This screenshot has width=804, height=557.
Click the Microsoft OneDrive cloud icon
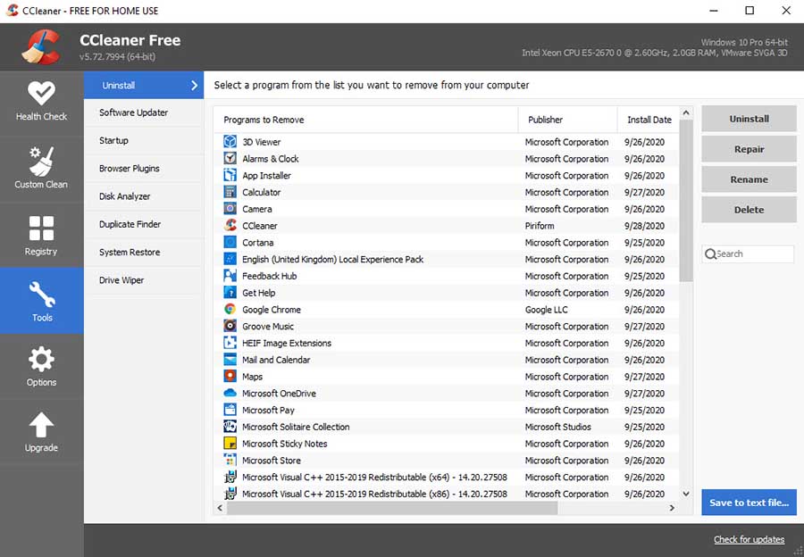pos(230,393)
